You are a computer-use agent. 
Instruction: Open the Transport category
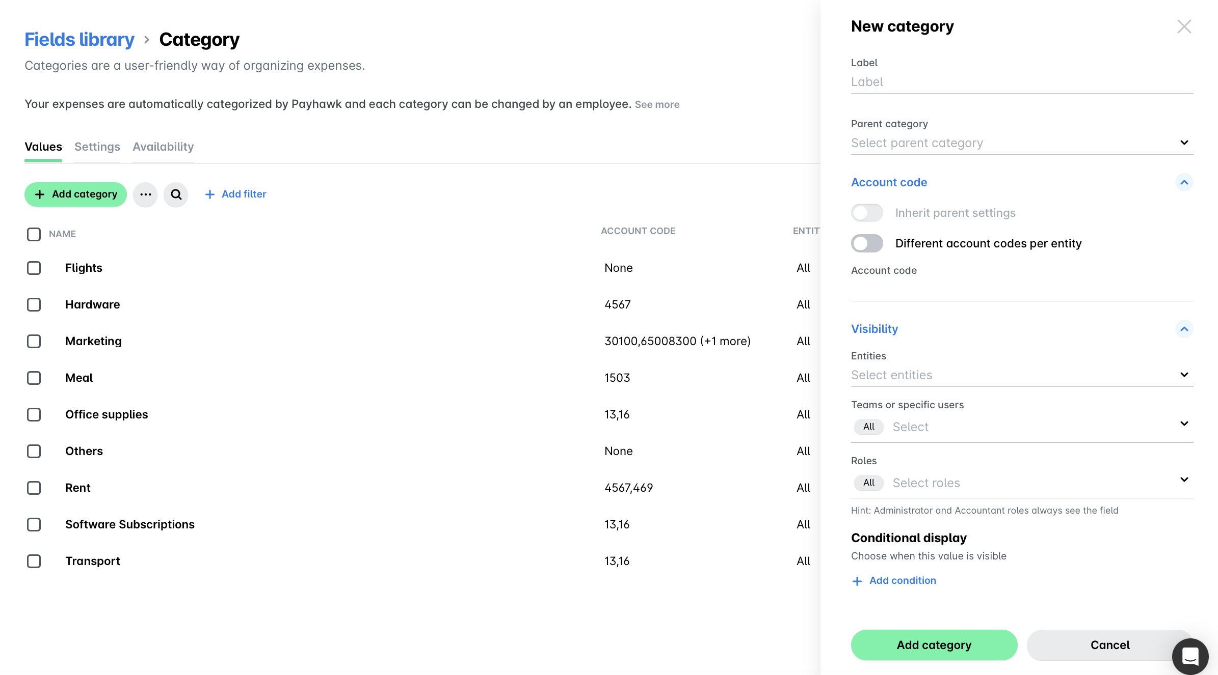click(92, 561)
